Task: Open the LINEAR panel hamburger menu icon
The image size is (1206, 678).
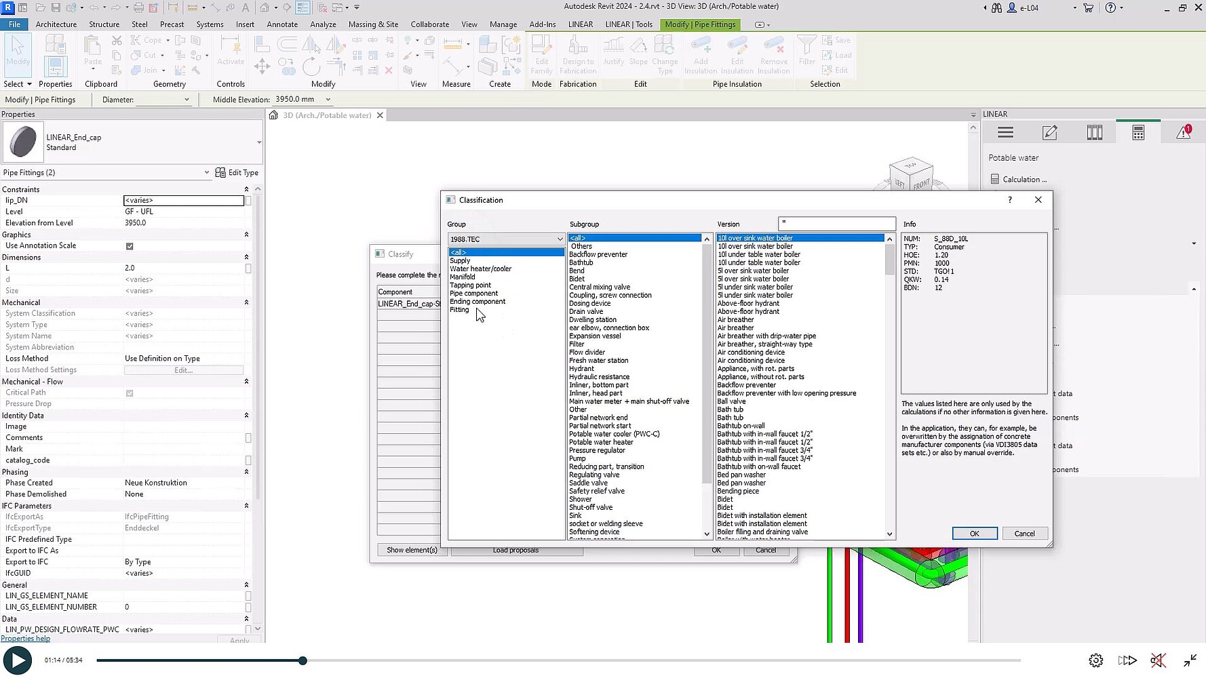Action: 1006,133
